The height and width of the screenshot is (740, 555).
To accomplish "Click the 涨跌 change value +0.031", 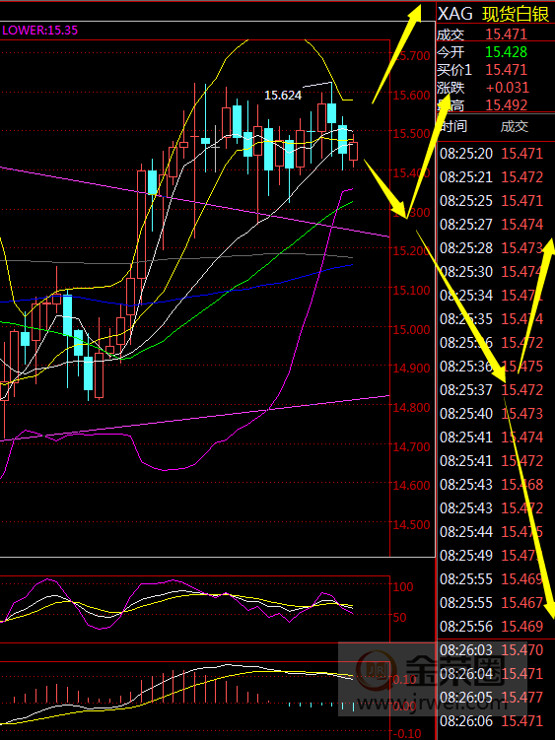I will 508,88.
